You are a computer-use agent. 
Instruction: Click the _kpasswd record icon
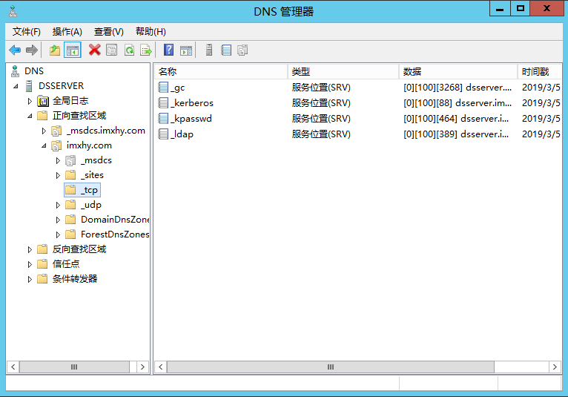click(163, 118)
